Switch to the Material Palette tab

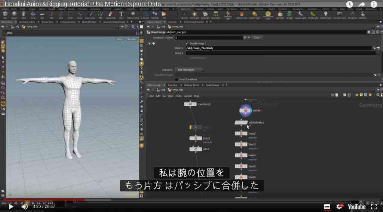192,85
